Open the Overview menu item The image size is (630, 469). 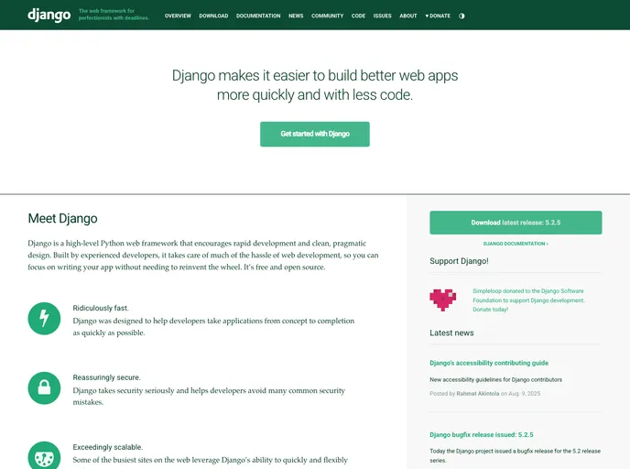178,16
